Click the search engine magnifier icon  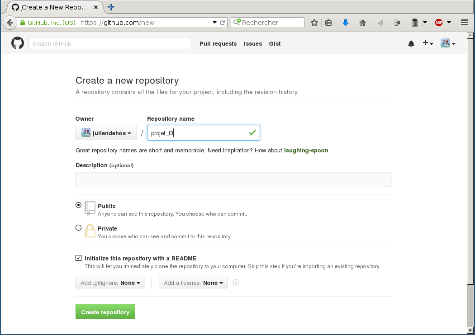click(x=237, y=22)
